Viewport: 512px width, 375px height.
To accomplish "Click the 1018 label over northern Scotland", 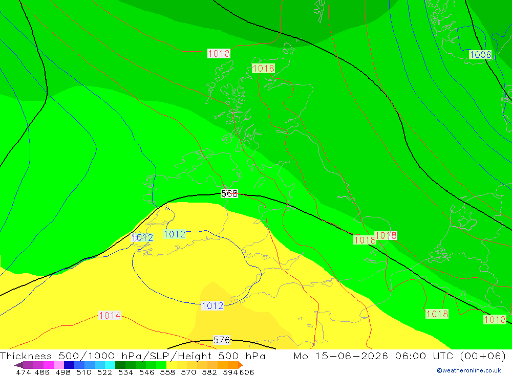I will click(263, 69).
